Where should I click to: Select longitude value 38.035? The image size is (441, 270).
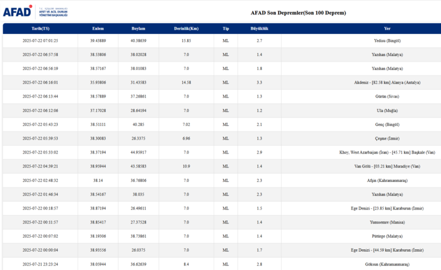[x=139, y=194]
